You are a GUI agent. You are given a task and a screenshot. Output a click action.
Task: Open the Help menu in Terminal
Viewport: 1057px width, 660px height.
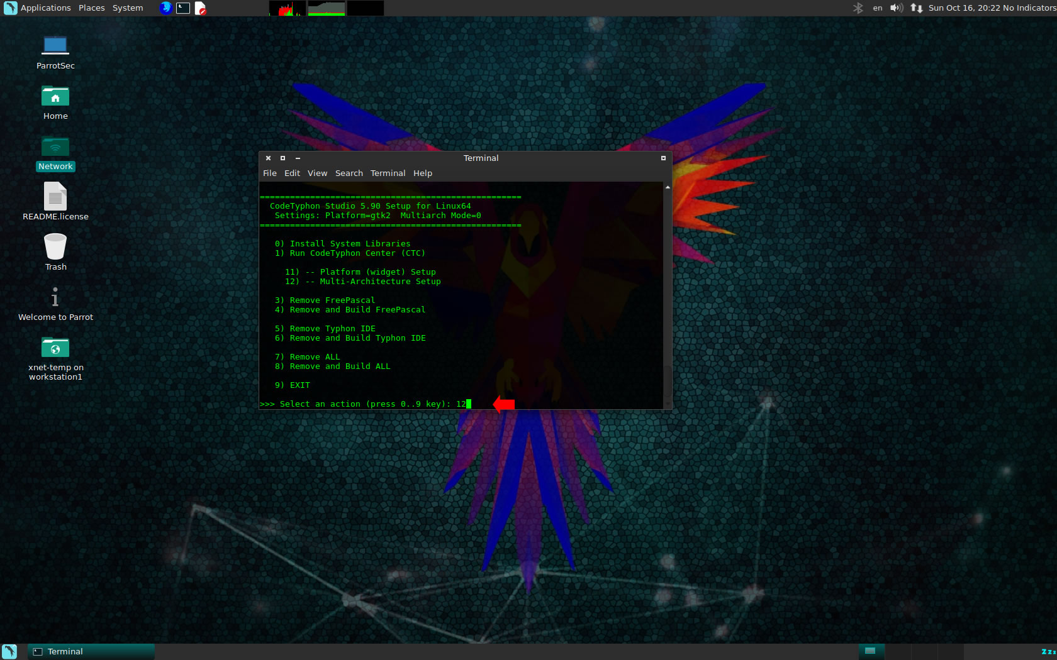pyautogui.click(x=422, y=173)
